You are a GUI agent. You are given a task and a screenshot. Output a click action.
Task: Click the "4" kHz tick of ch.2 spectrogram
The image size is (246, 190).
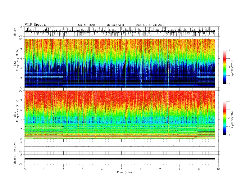point(21,120)
